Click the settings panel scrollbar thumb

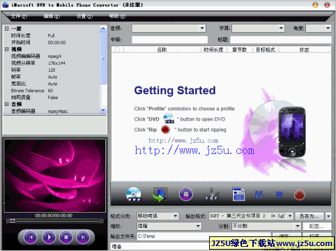pos(103,59)
